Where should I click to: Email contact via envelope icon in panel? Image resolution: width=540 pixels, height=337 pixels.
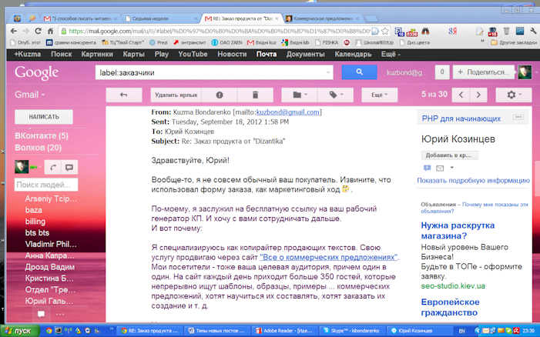440,168
